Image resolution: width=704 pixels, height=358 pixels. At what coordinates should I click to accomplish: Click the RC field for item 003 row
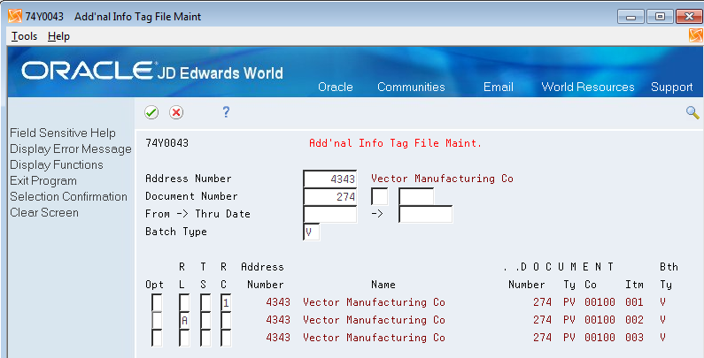226,338
